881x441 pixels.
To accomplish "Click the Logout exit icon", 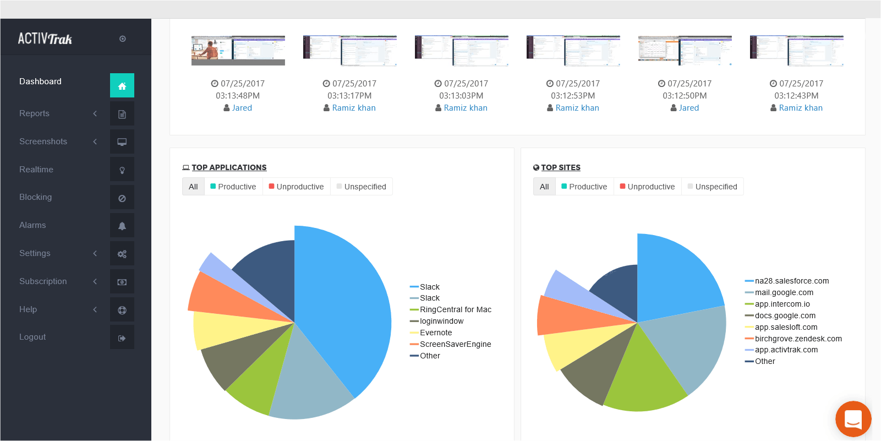I will pos(122,337).
